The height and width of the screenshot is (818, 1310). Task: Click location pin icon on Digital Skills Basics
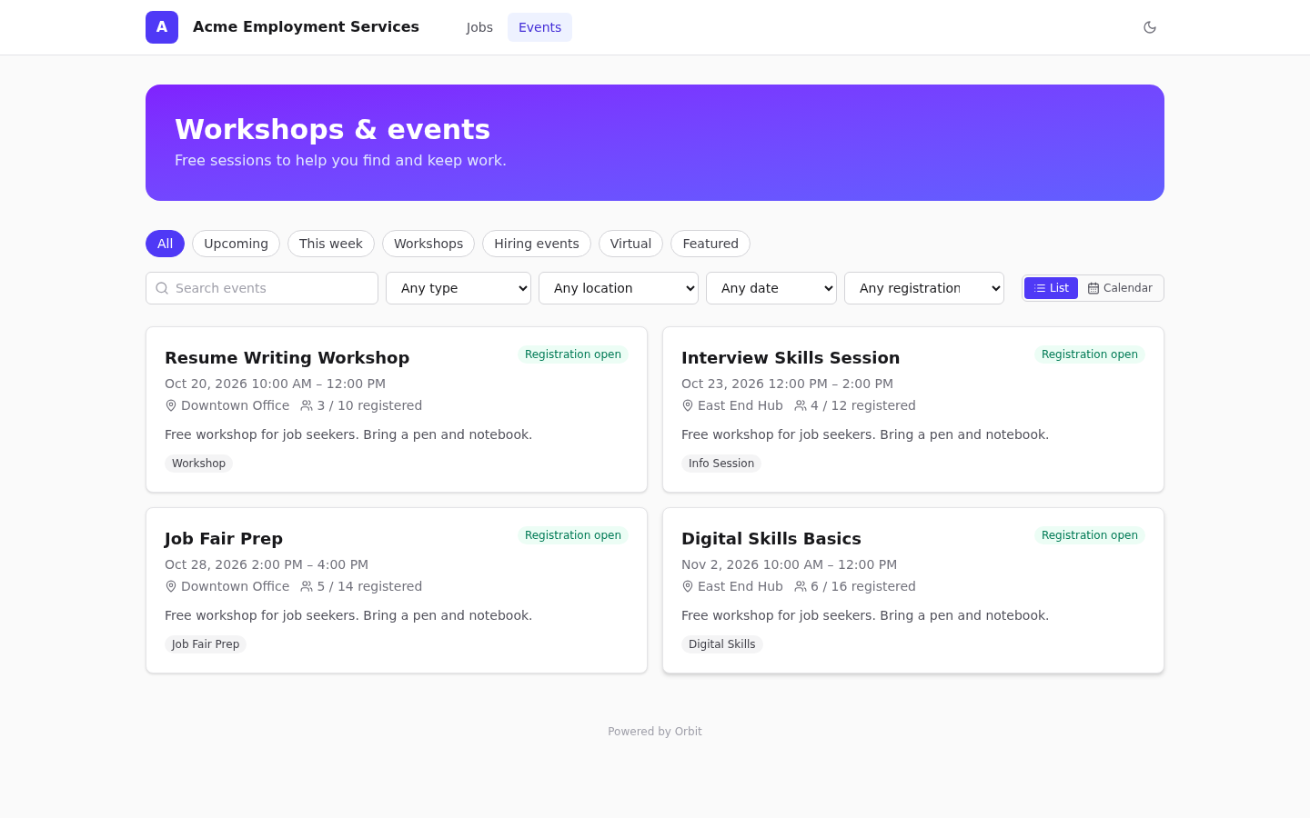pyautogui.click(x=688, y=586)
